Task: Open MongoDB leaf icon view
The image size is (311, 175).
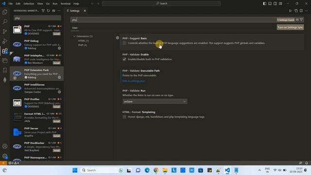Action: pos(5,80)
